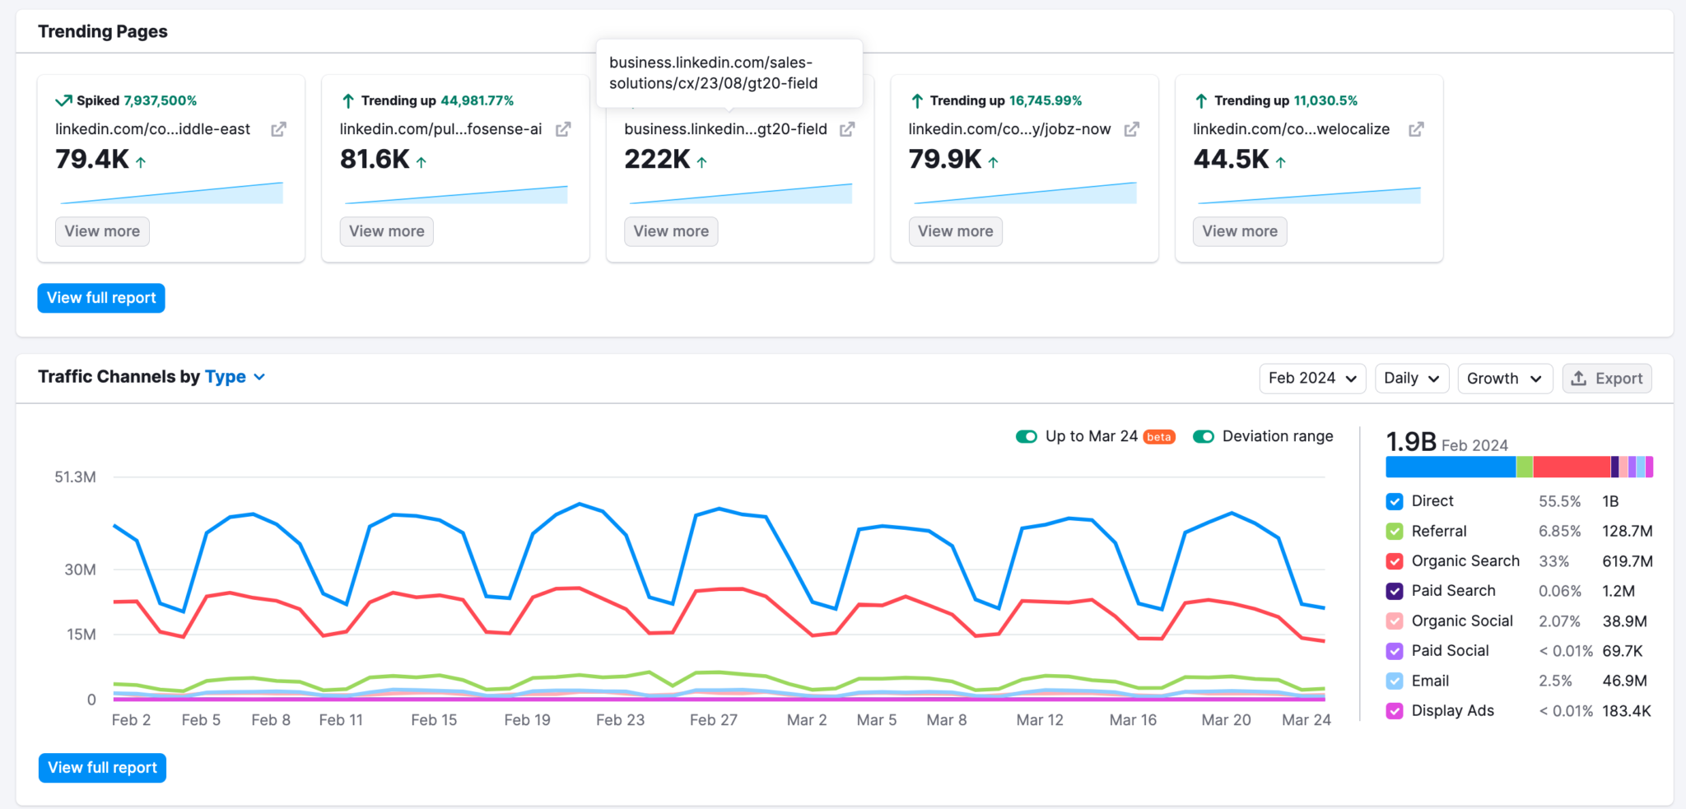
Task: Click View full report under Trending Pages
Action: [x=100, y=297]
